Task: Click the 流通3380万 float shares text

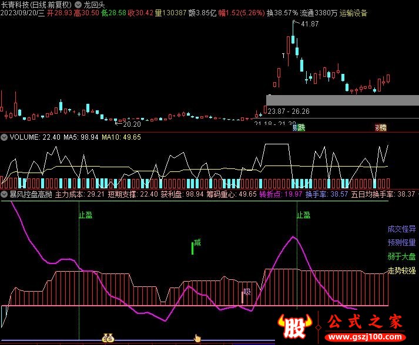Action: (319, 13)
